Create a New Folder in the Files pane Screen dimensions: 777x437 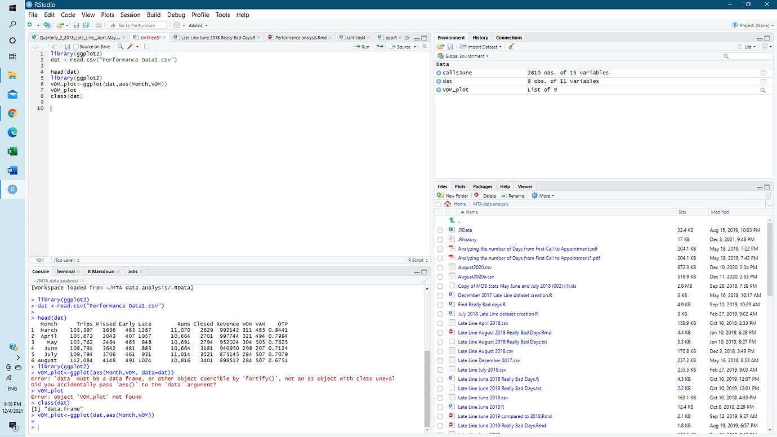454,195
